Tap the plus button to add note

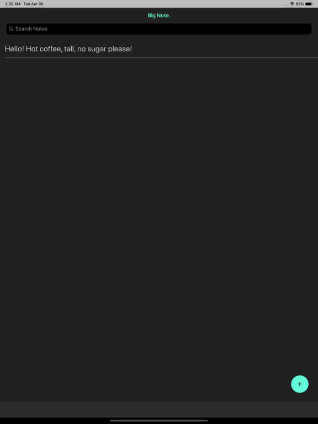pyautogui.click(x=300, y=384)
